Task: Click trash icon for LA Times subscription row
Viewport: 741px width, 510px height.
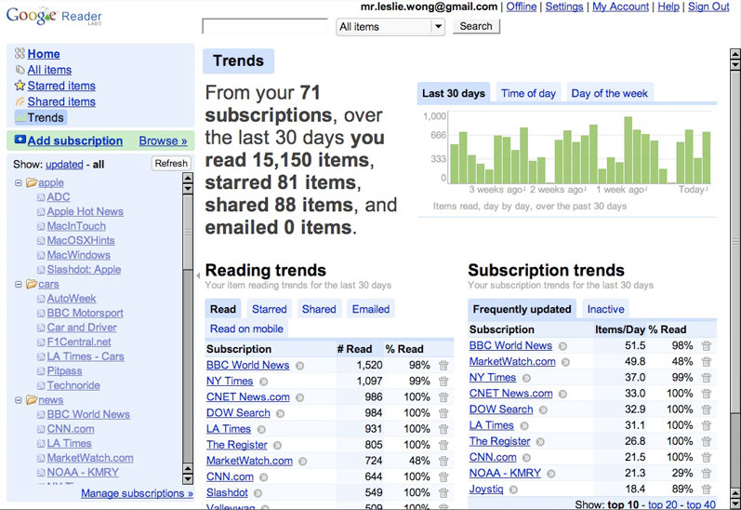Action: point(707,425)
